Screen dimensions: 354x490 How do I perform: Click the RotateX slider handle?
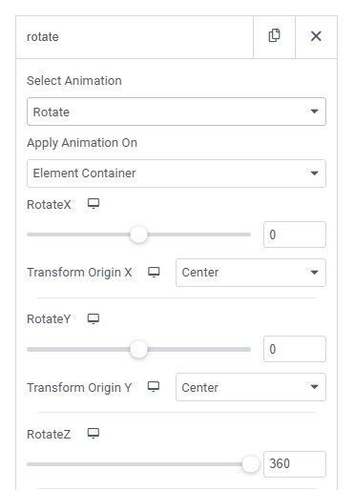pos(138,235)
